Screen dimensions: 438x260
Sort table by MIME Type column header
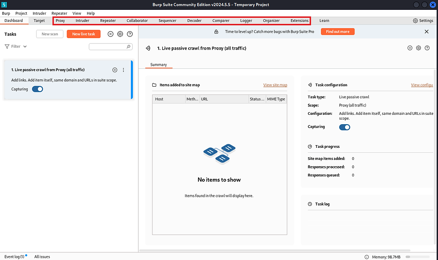tap(276, 99)
